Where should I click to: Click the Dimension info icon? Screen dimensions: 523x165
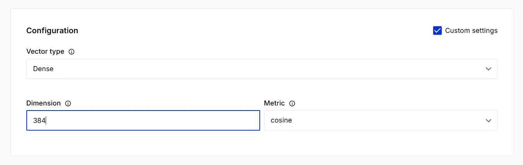68,104
